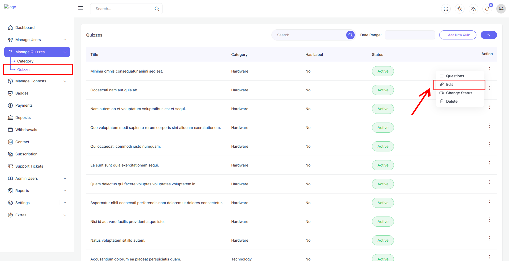Click the Has Label column header

[314, 55]
